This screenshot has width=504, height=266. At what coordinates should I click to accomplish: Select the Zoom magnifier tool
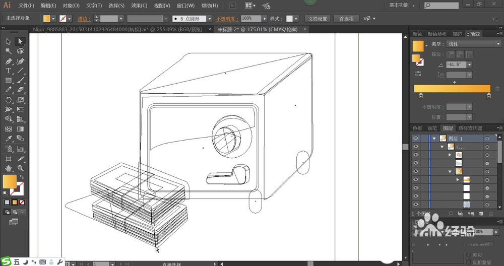tap(20, 168)
